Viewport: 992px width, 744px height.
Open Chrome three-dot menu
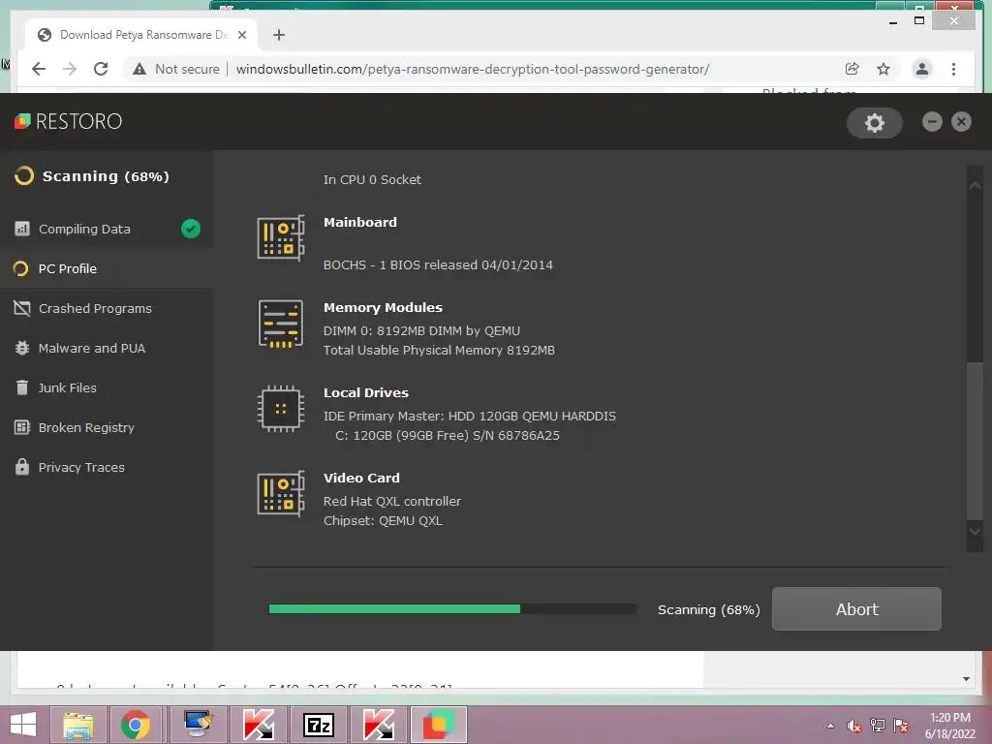pyautogui.click(x=953, y=69)
